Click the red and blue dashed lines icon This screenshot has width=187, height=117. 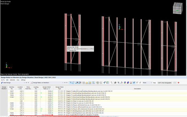(131, 83)
